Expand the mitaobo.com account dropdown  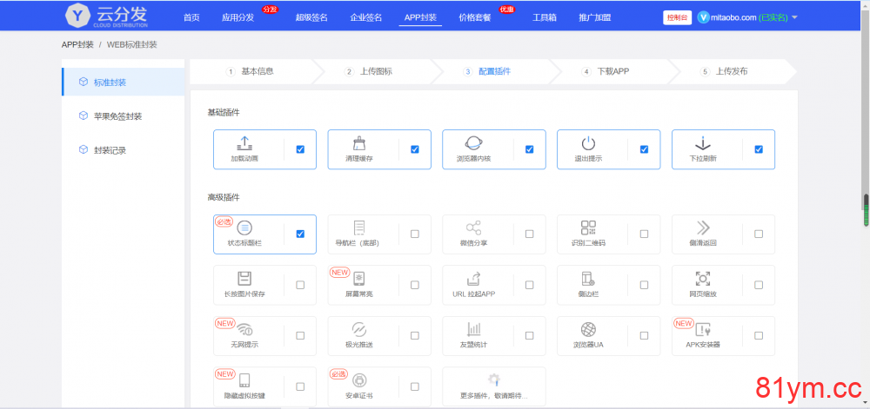pyautogui.click(x=794, y=17)
